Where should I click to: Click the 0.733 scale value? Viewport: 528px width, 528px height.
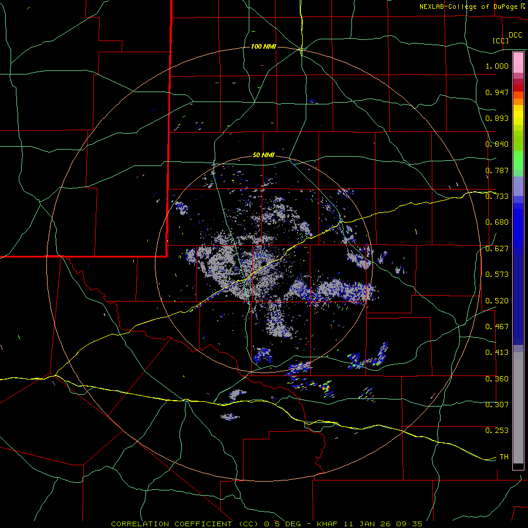(497, 197)
